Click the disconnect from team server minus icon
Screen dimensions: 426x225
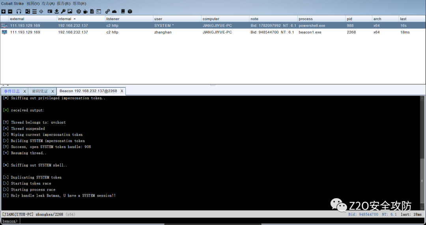click(x=10, y=11)
